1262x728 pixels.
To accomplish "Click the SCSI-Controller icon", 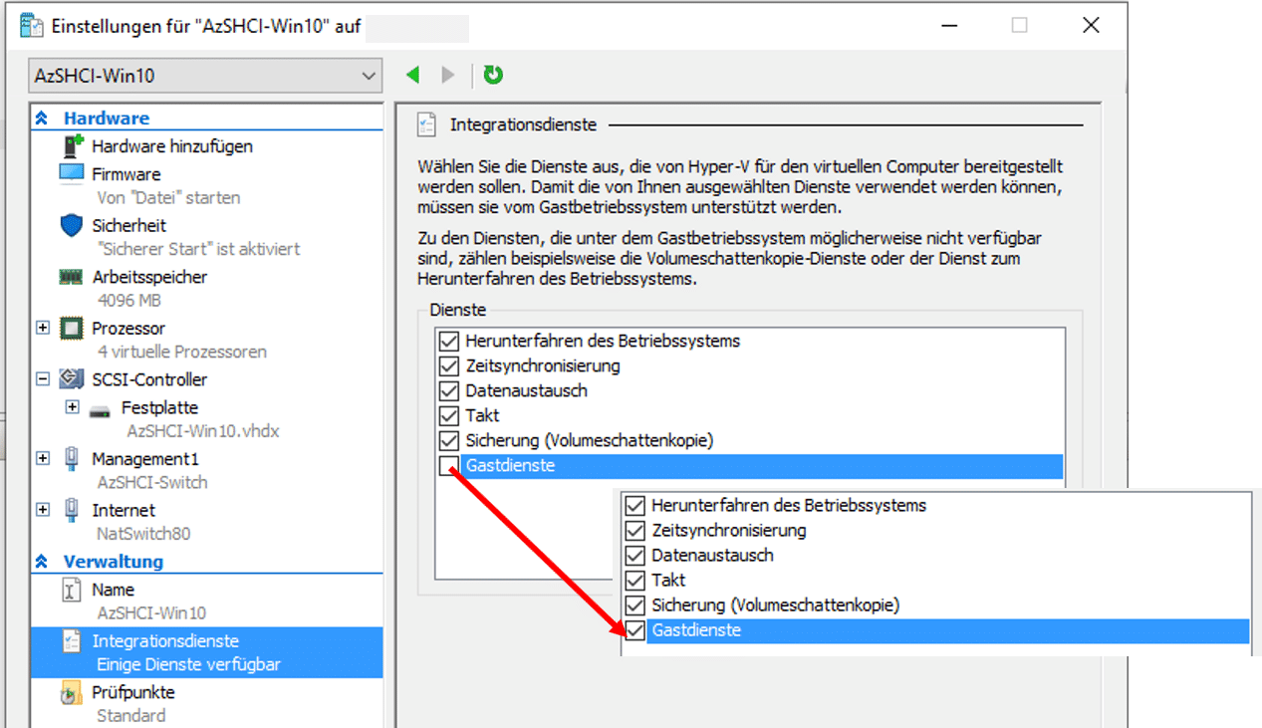I will [x=72, y=379].
